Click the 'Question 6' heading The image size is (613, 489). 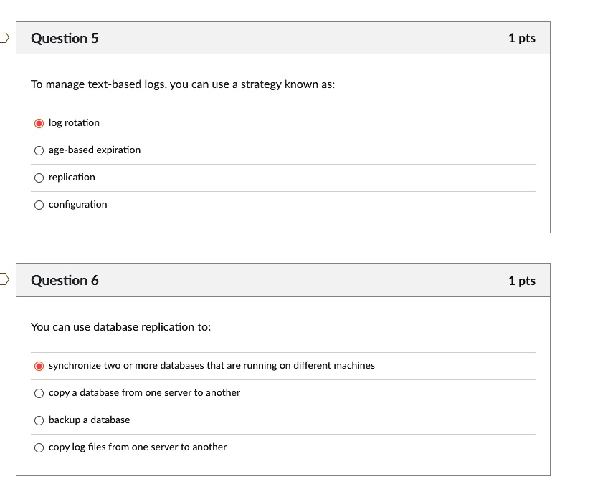click(65, 280)
